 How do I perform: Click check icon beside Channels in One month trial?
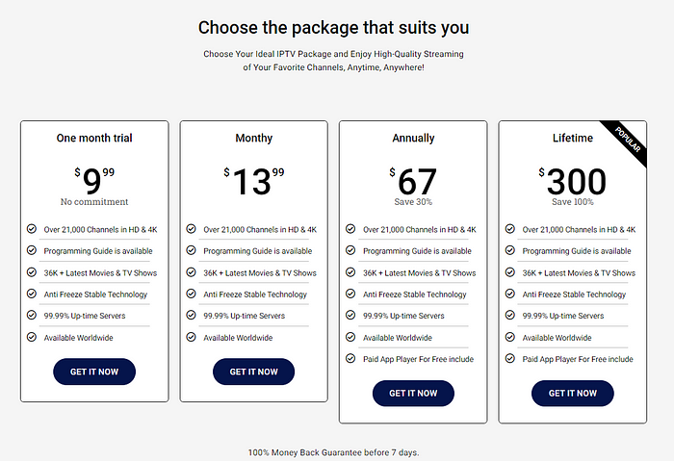coord(32,228)
